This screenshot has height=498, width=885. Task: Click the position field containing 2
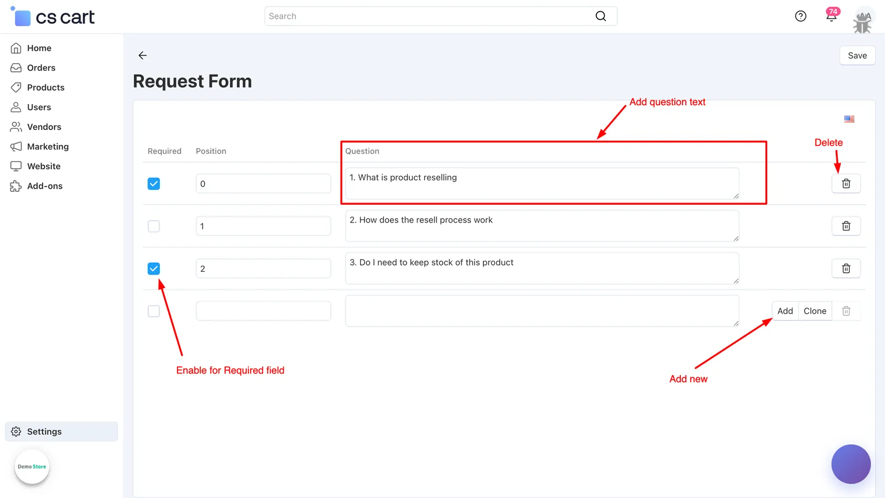tap(263, 269)
